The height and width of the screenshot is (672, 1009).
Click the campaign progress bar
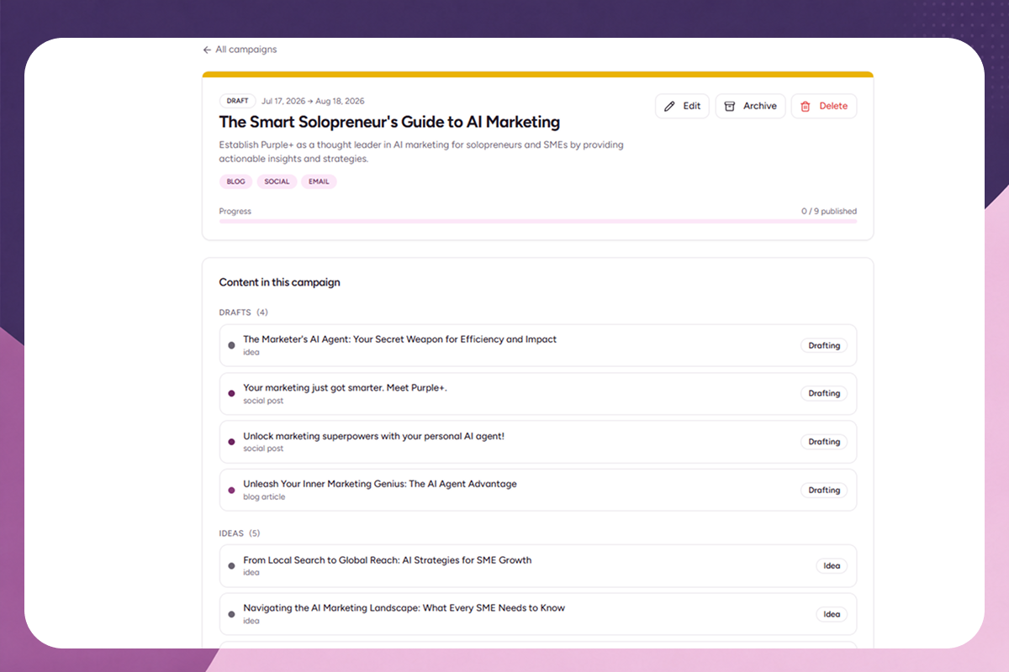[x=538, y=222]
